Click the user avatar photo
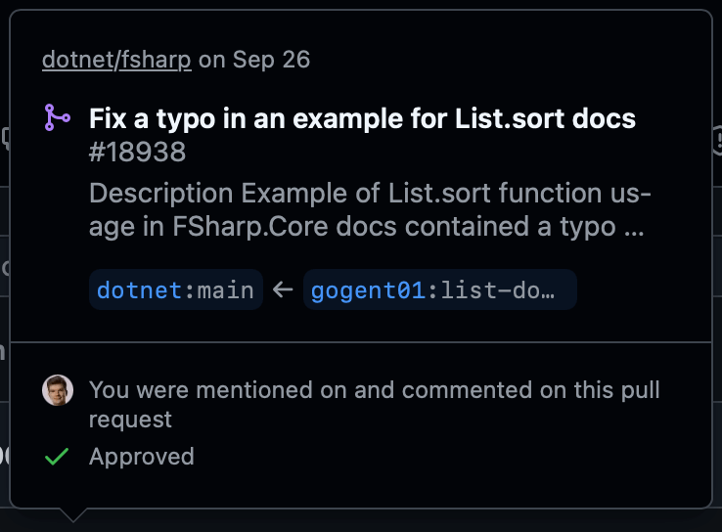This screenshot has width=722, height=532. tap(58, 390)
